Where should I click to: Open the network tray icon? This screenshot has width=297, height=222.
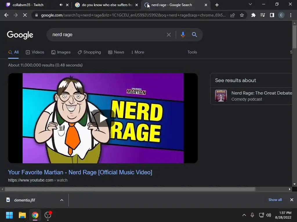point(261,215)
